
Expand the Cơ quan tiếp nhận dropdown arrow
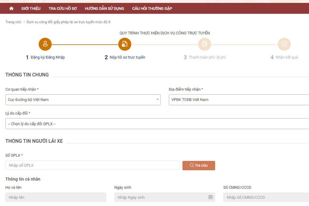158,100
